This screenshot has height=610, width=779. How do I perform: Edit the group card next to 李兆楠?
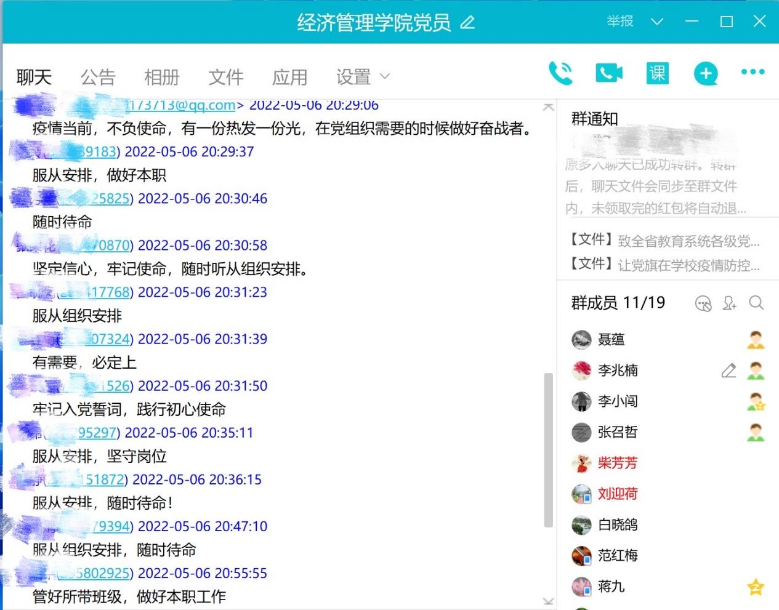(729, 371)
